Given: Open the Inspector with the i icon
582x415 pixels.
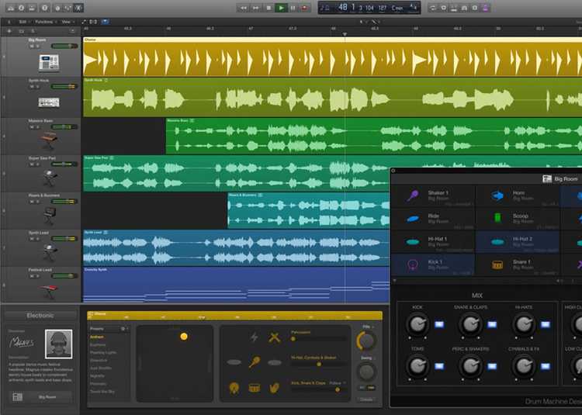Looking at the screenshot, I should coord(21,8).
